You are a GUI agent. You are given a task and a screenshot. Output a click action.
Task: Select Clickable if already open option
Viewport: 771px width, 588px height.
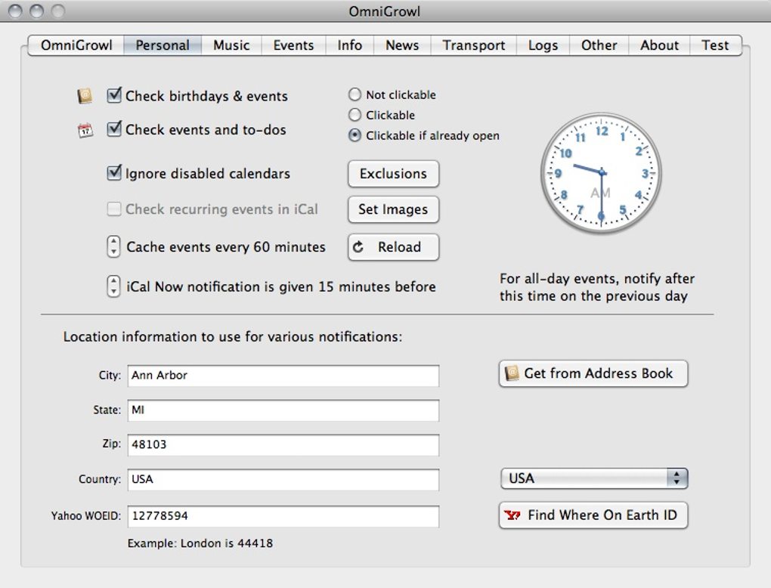(x=355, y=135)
